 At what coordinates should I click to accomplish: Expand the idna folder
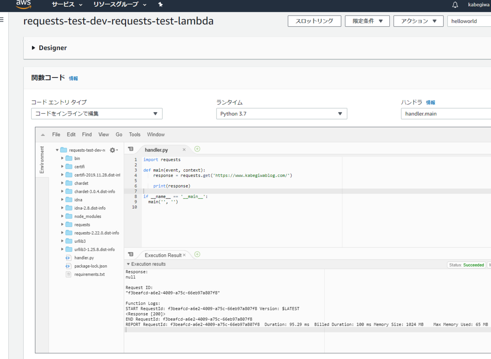coord(62,200)
